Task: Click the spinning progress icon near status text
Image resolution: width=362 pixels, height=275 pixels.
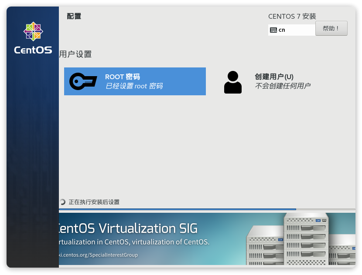Action: coord(62,202)
